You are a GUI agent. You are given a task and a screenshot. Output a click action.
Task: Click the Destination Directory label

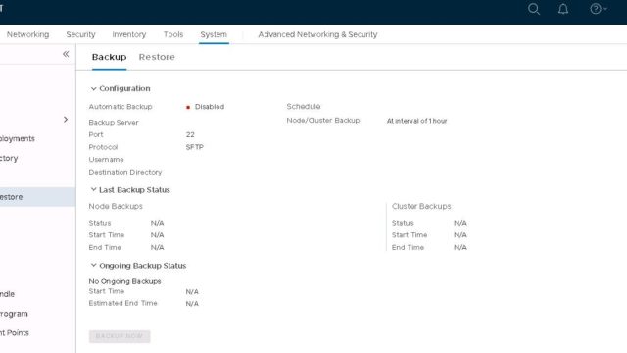click(x=125, y=173)
